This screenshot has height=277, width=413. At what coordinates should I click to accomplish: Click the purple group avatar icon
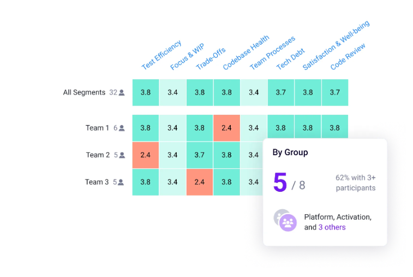(x=288, y=222)
